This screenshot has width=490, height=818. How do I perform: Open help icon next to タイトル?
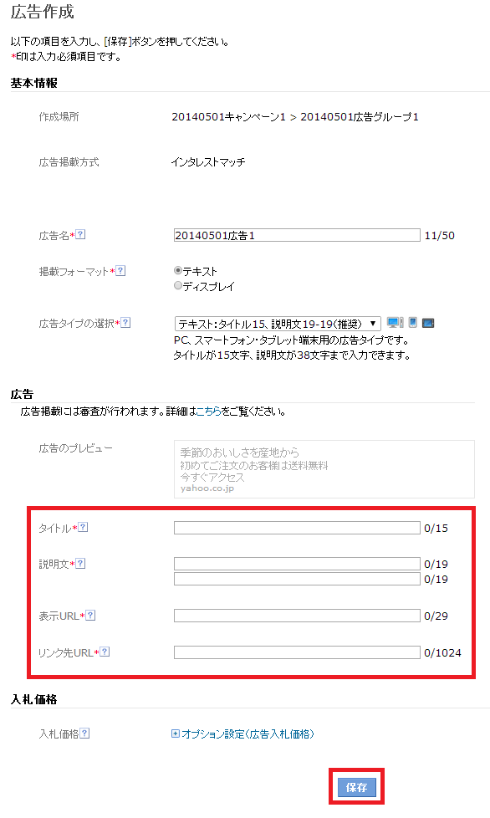(x=83, y=528)
